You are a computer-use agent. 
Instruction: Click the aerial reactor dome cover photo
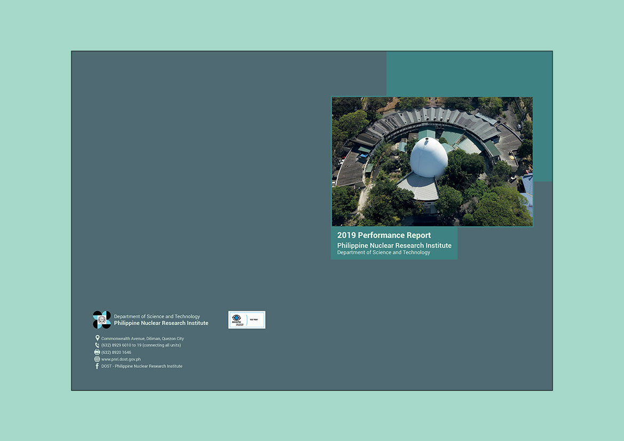[x=432, y=162]
